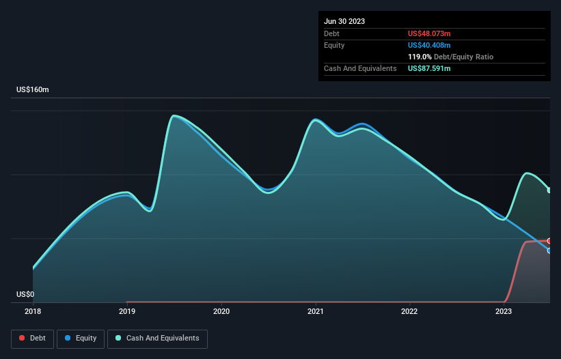561x359 pixels.
Task: Toggle the Equity legend button
Action: tap(81, 339)
